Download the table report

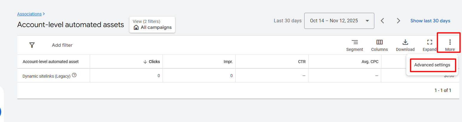coord(405,45)
